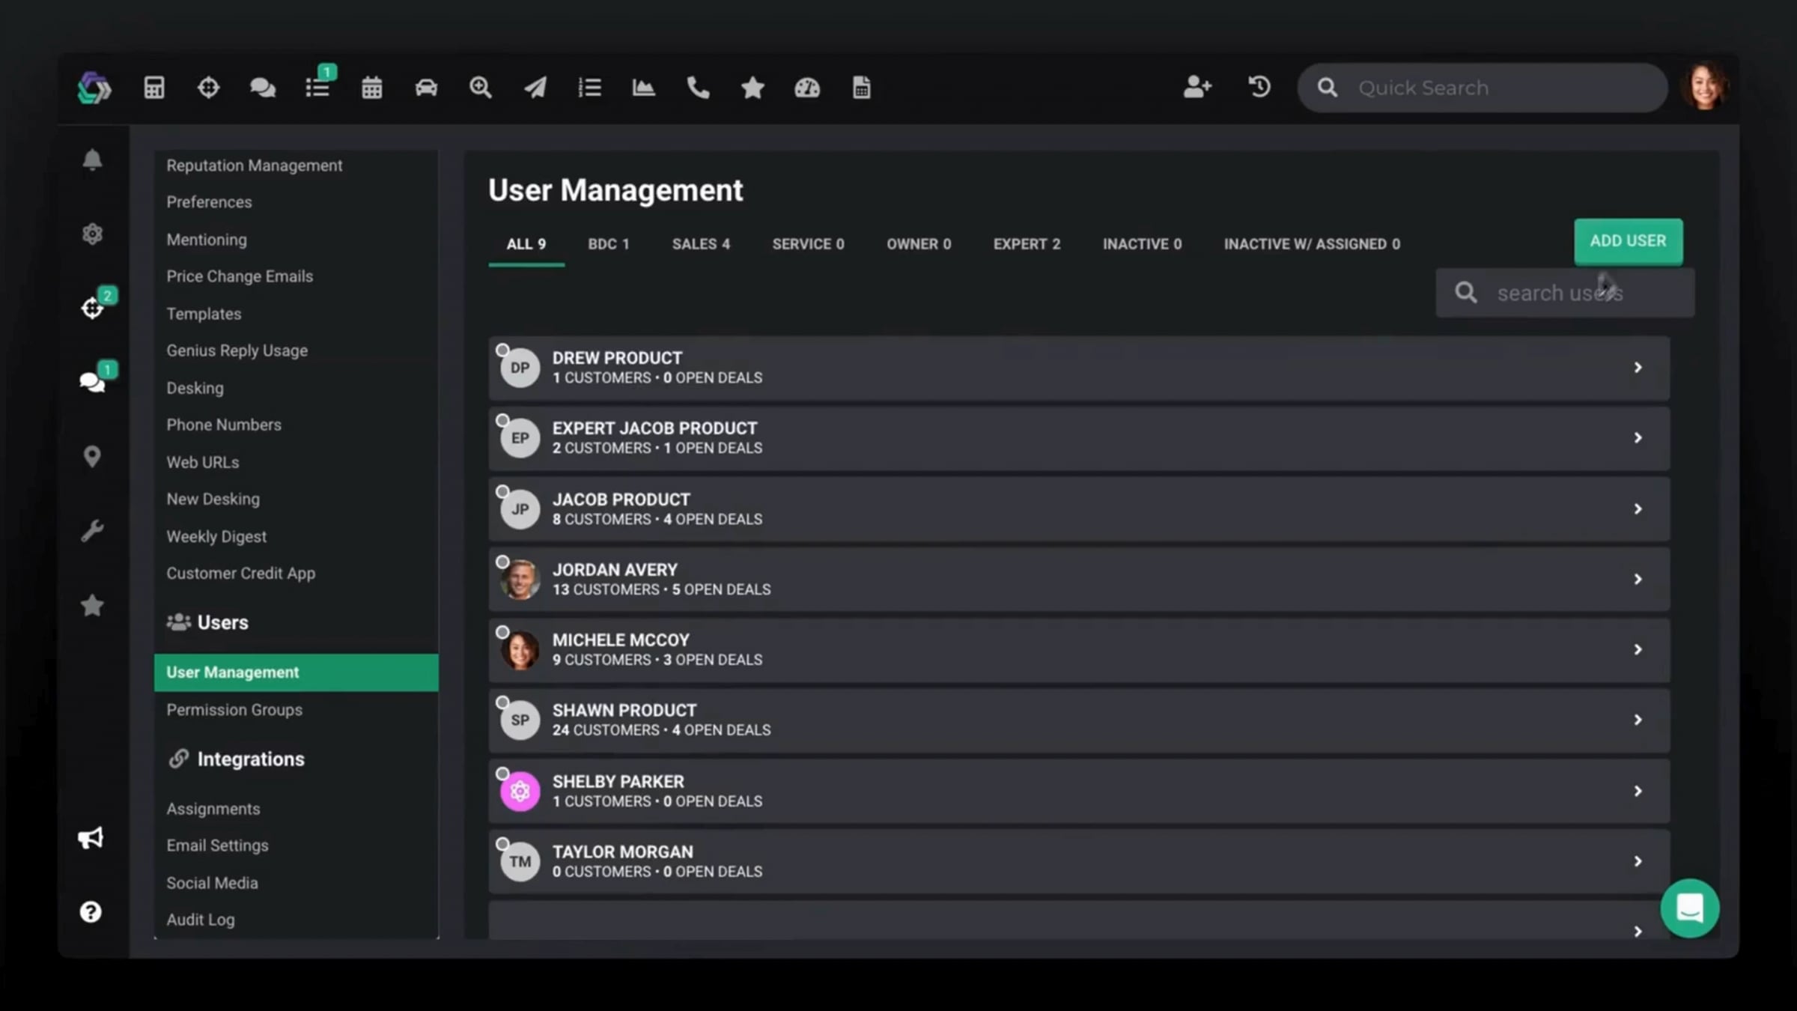
Task: Switch to the EXPERT 2 tab
Action: [x=1027, y=244]
